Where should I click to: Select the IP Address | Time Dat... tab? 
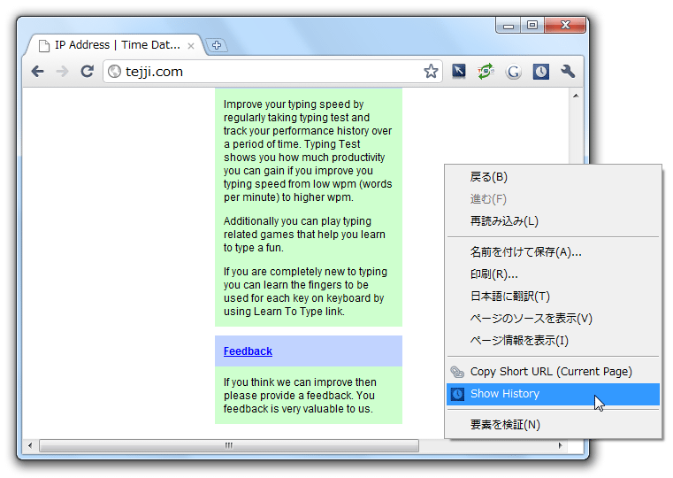117,45
